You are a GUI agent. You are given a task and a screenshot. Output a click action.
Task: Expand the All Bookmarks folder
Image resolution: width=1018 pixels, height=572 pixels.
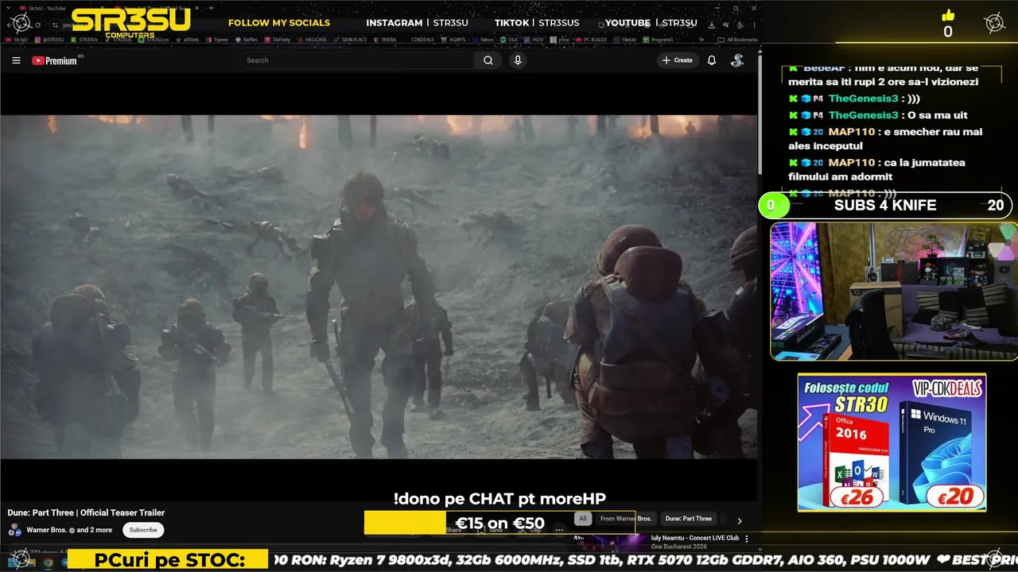(x=737, y=40)
